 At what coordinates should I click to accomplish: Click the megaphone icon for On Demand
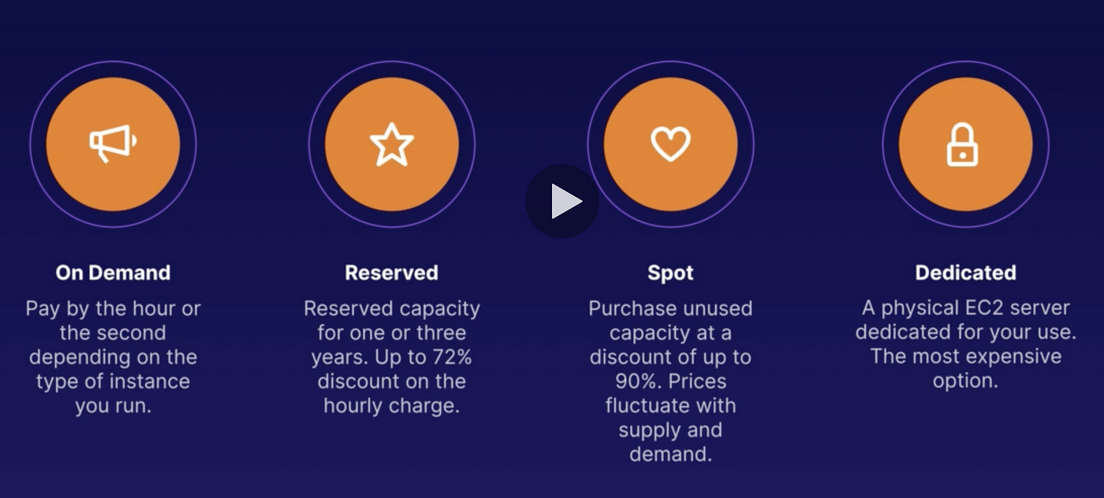112,144
